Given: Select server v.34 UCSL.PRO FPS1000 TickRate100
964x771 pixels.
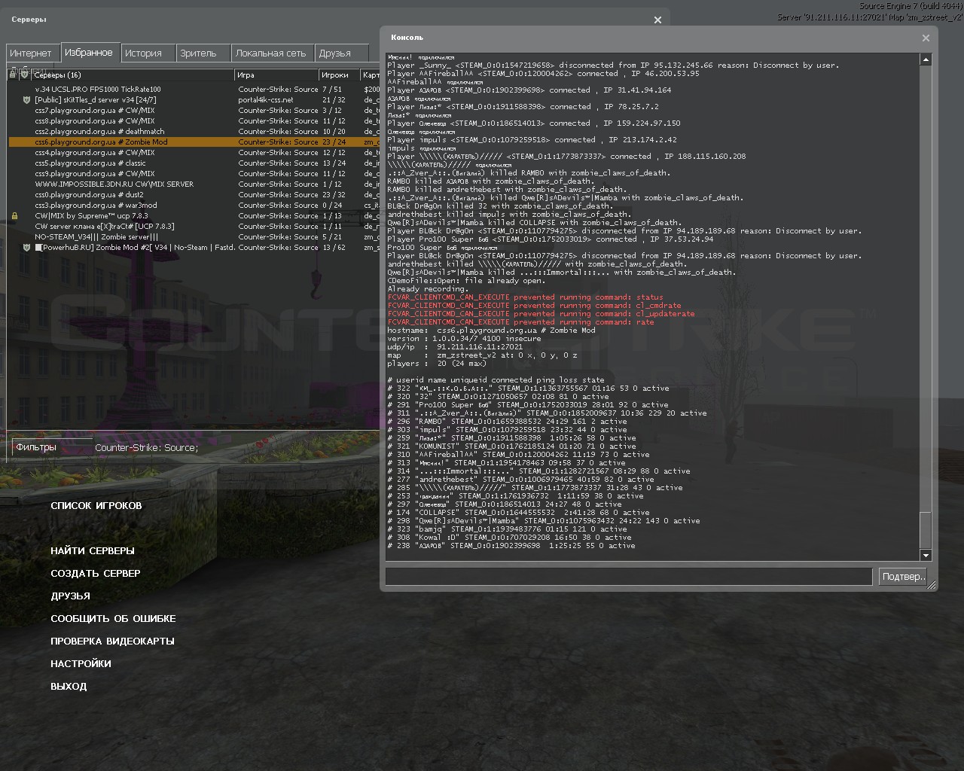Looking at the screenshot, I should click(x=194, y=89).
